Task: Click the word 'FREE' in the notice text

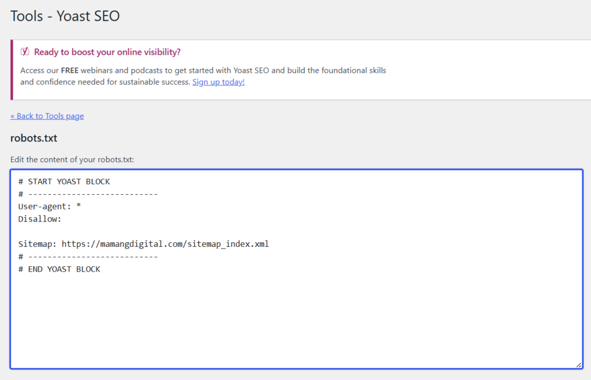Action: pos(70,70)
